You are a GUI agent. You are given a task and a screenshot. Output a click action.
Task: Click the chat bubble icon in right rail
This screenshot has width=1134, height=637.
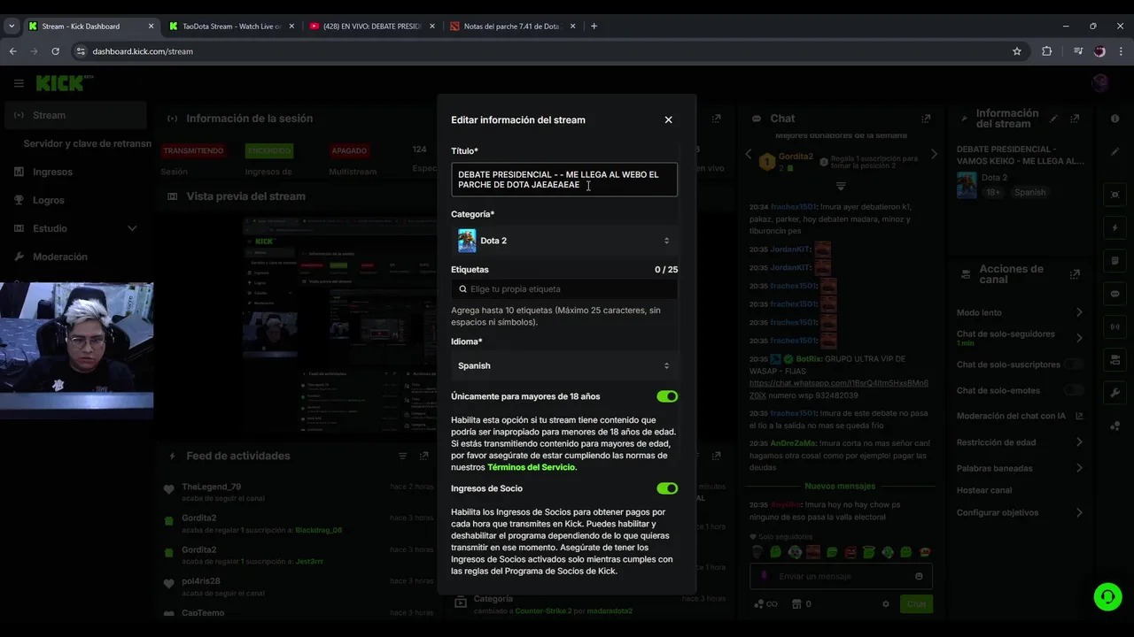pyautogui.click(x=1115, y=294)
